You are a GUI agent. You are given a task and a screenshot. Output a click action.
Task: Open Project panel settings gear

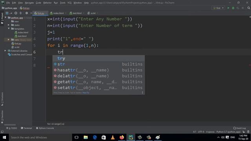27,13
